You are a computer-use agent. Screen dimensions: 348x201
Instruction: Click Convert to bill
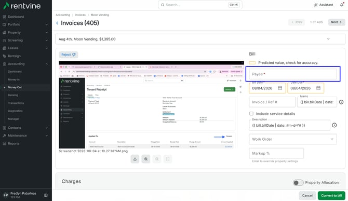(331, 195)
